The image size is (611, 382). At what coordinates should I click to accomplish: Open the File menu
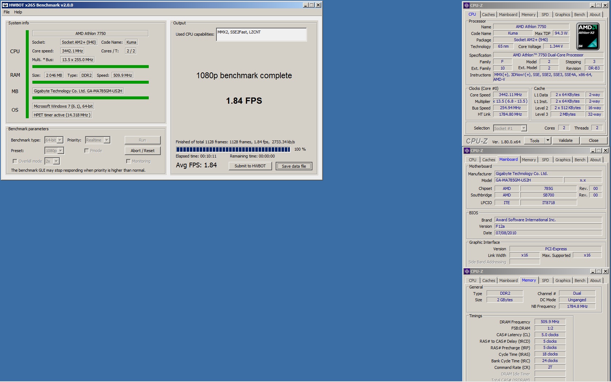click(x=7, y=12)
